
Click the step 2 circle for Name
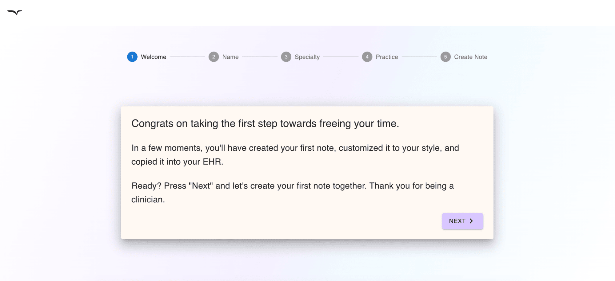214,57
